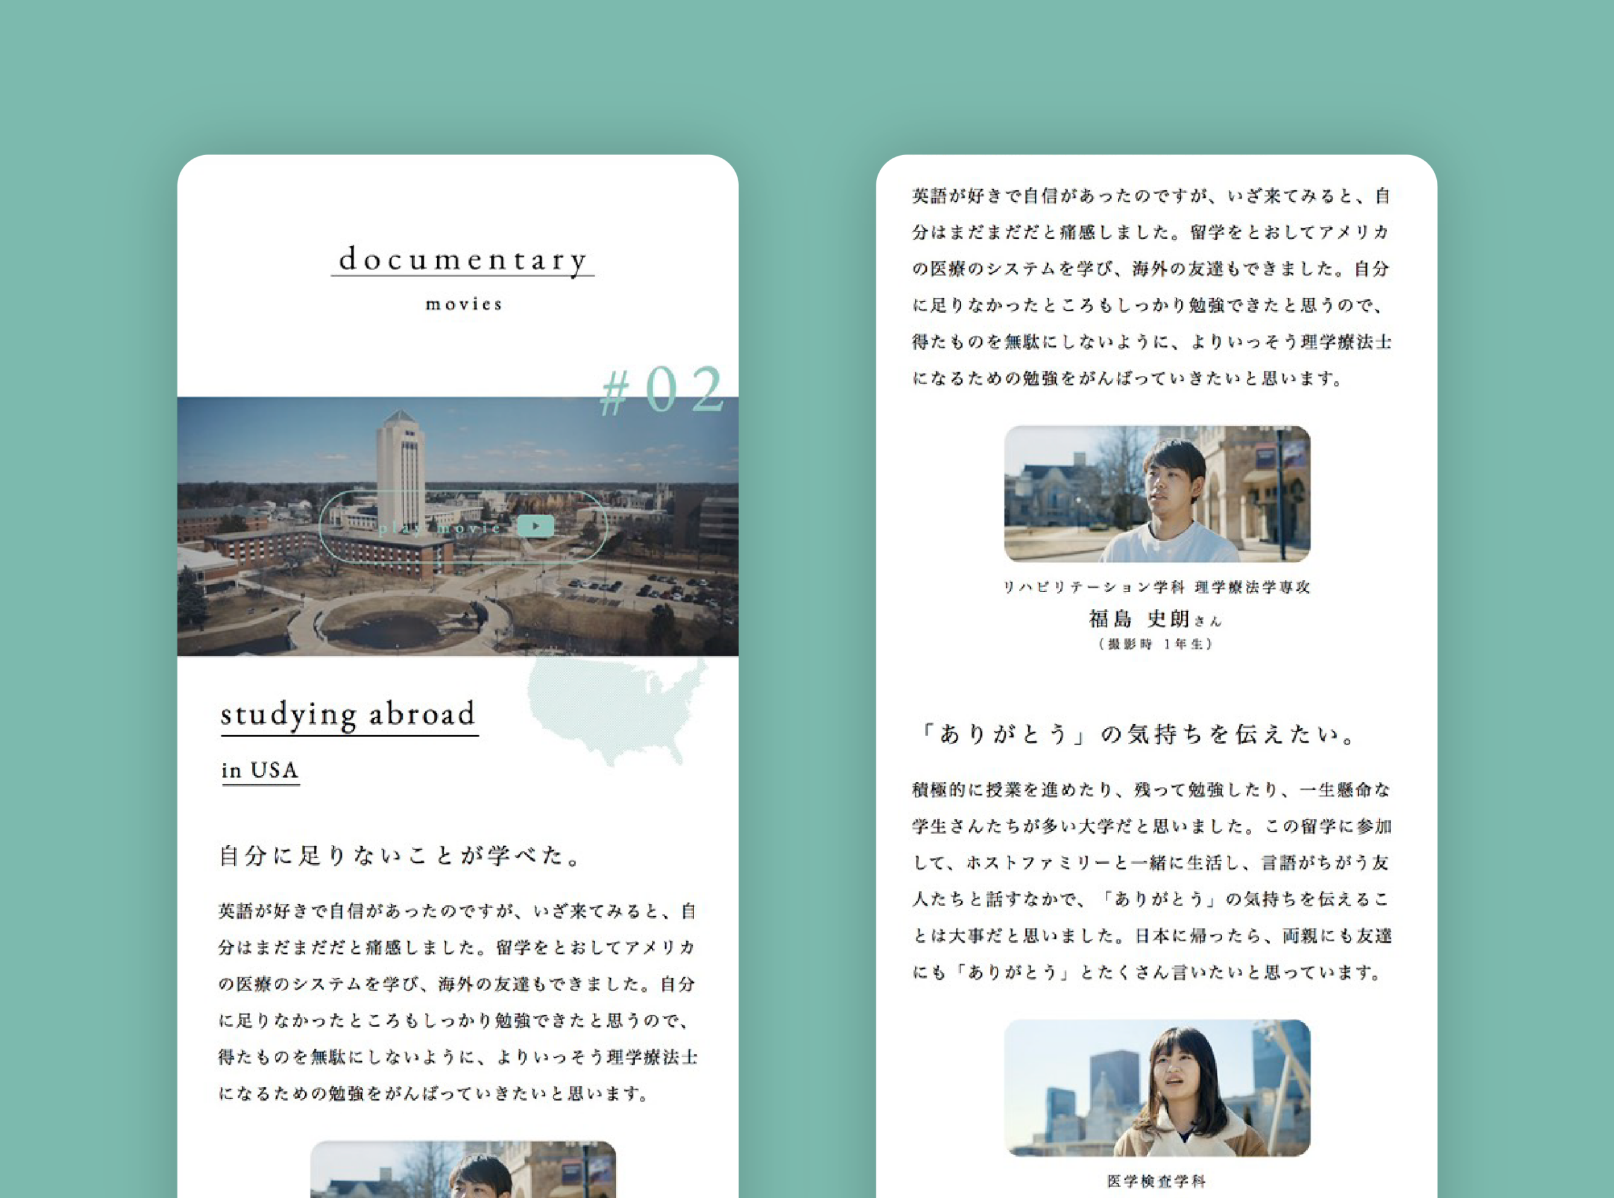Click the 'studying abroad' title
The height and width of the screenshot is (1198, 1614).
[x=349, y=715]
